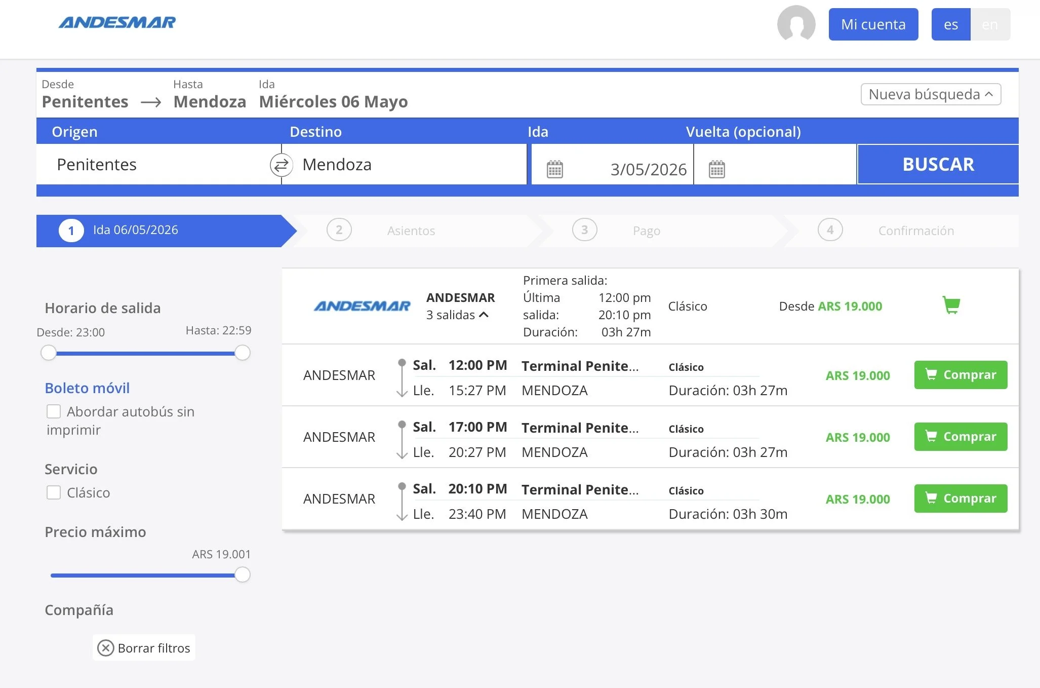Collapse the Nueva búsqueda panel
The height and width of the screenshot is (688, 1040).
tap(931, 94)
